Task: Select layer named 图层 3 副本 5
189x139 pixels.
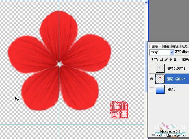Action: (x=176, y=69)
